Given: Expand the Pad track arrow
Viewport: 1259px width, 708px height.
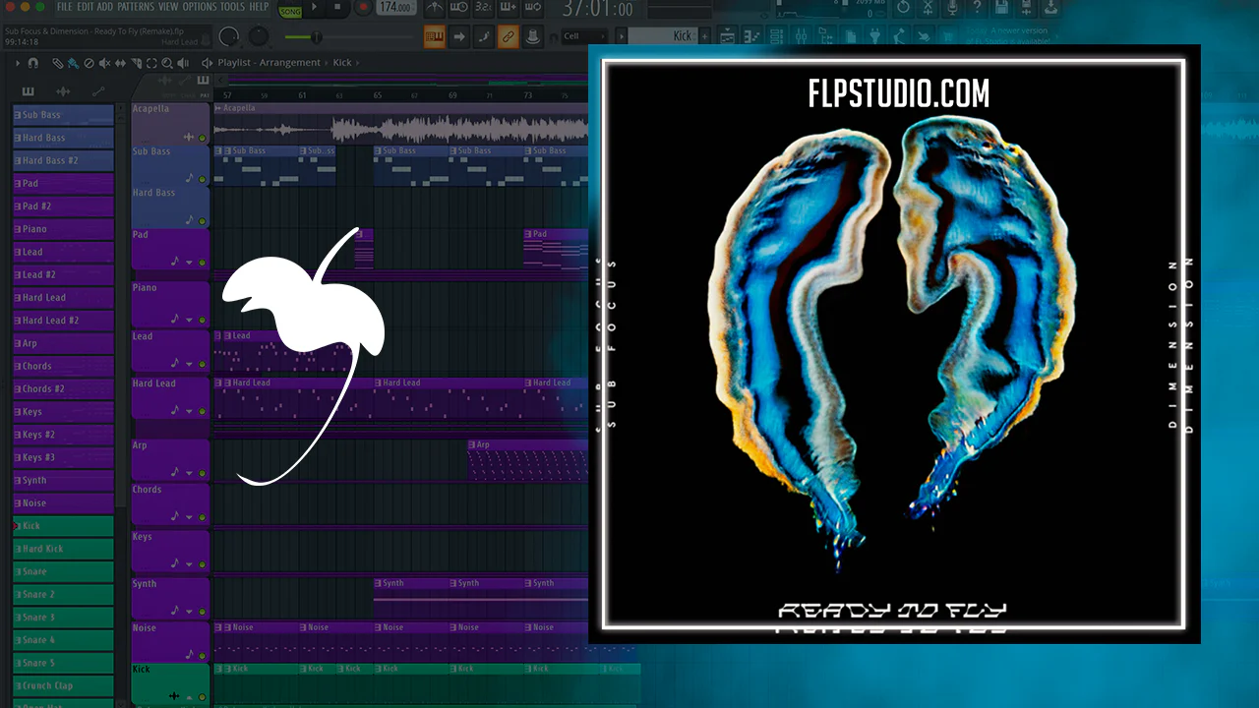Looking at the screenshot, I should pyautogui.click(x=190, y=263).
